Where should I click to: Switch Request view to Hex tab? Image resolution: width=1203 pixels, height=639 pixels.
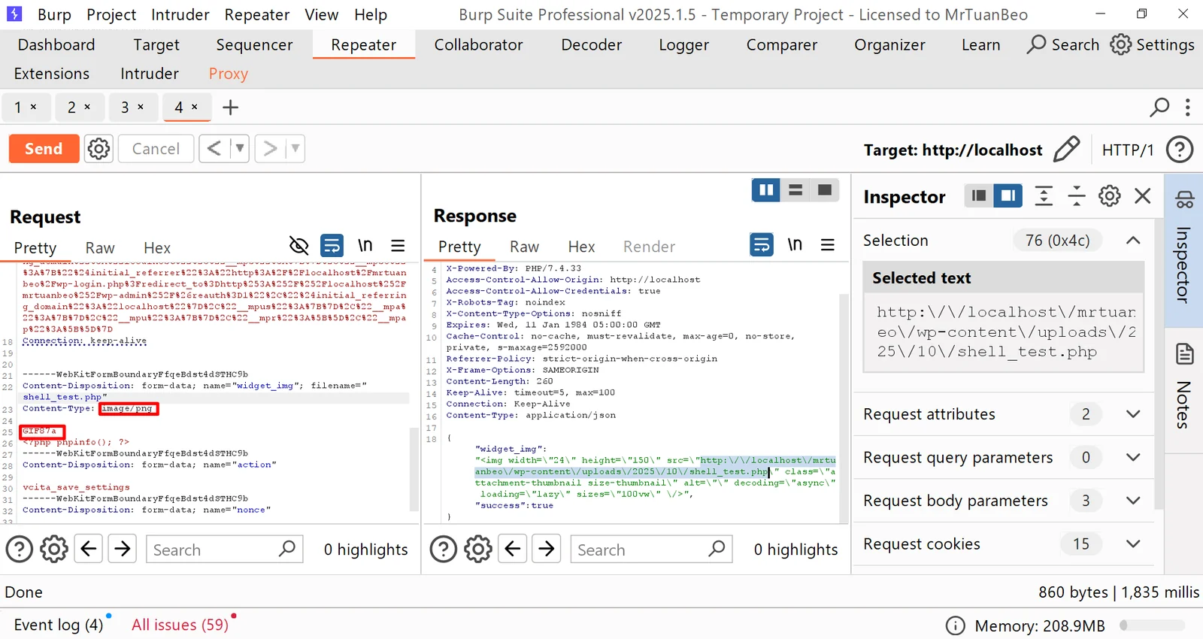(x=157, y=247)
